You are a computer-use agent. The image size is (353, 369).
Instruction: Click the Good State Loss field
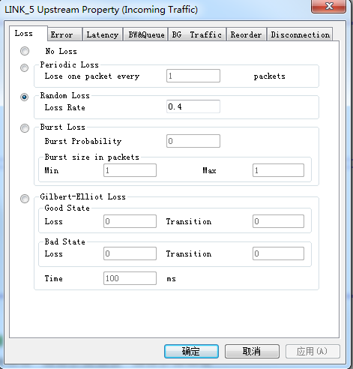130,221
